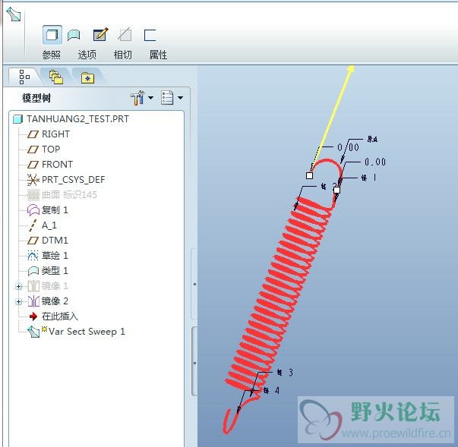
Task: Click the white square handle near 链 1
Action: (x=336, y=190)
